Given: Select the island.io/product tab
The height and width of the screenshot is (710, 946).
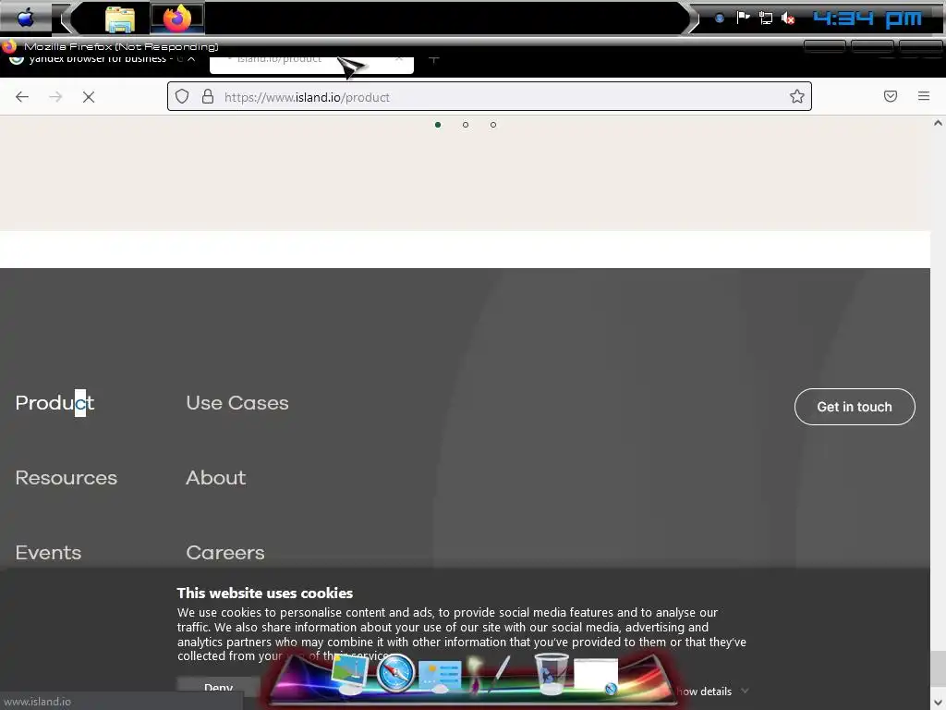Looking at the screenshot, I should point(311,62).
